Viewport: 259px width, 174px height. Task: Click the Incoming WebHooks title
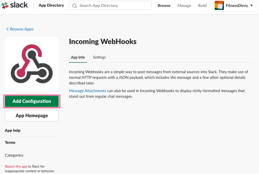click(103, 41)
